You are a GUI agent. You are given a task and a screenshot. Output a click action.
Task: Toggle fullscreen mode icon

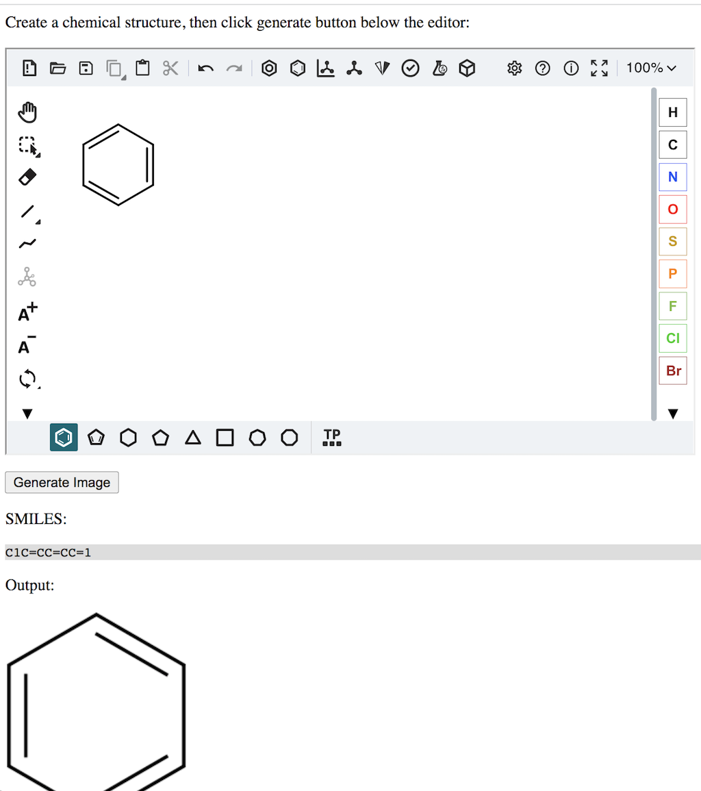pos(599,68)
